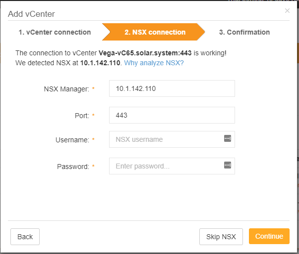
Task: Click the Password label
Action: (x=73, y=167)
